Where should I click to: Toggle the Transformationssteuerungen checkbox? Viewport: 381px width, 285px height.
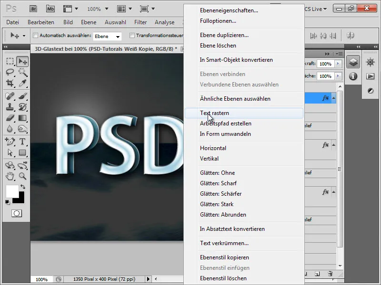(132, 36)
